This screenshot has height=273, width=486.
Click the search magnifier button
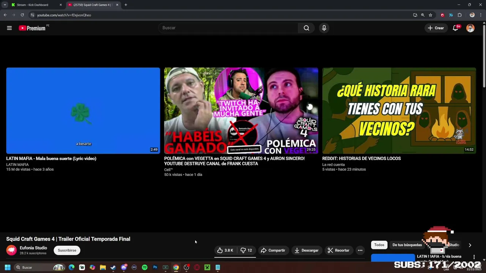tap(306, 28)
